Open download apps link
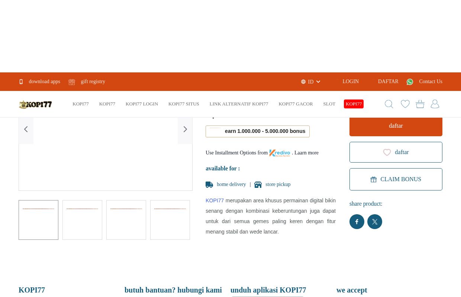 click(44, 82)
